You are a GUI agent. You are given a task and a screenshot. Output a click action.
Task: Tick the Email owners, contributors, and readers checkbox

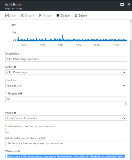coord(7,131)
